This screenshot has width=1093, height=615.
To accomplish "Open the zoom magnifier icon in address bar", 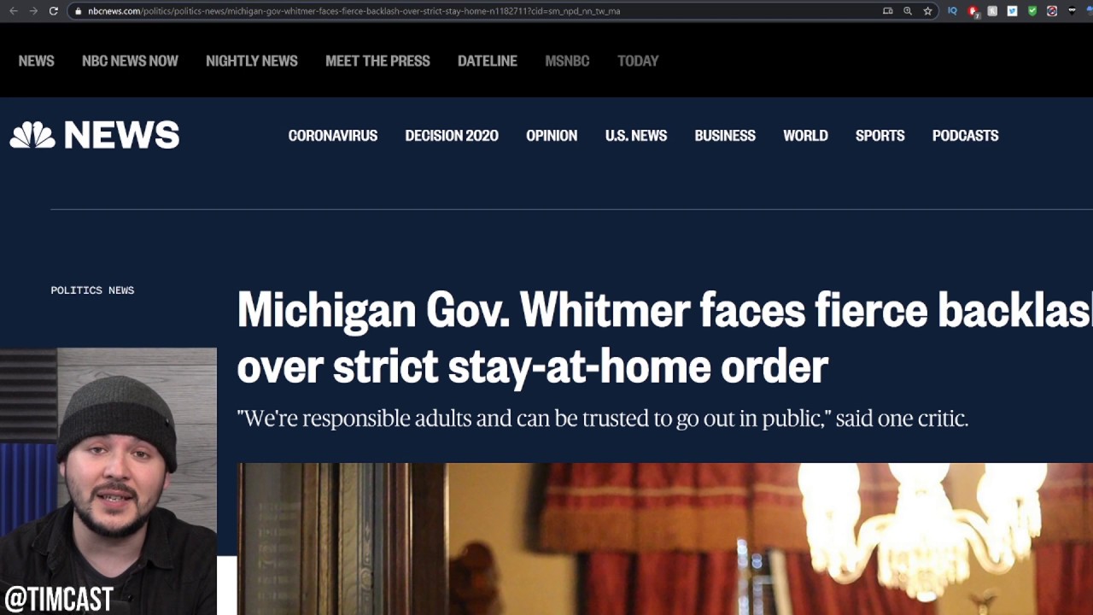I will 908,11.
